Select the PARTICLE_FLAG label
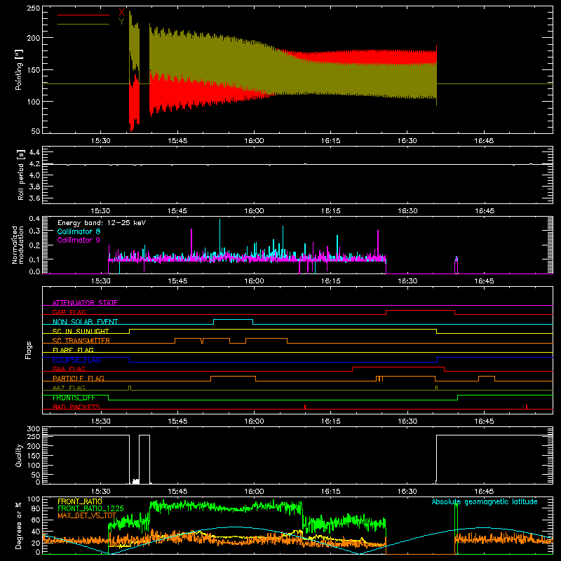The image size is (561, 561). [79, 378]
